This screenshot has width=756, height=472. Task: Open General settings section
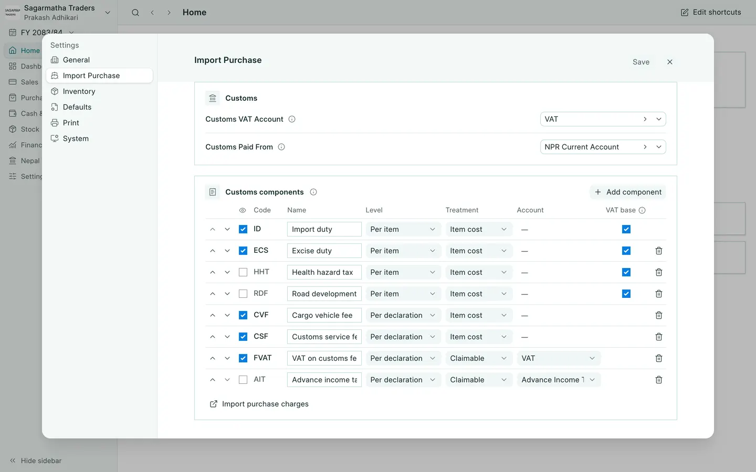click(100, 60)
